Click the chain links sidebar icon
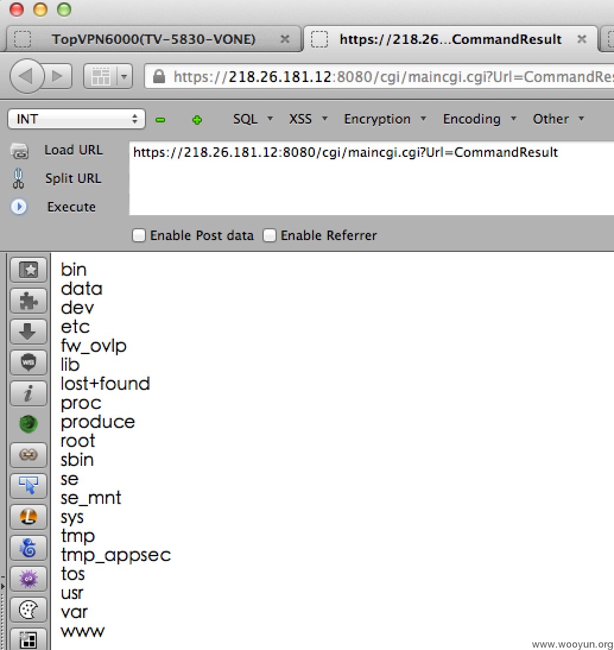 click(28, 455)
